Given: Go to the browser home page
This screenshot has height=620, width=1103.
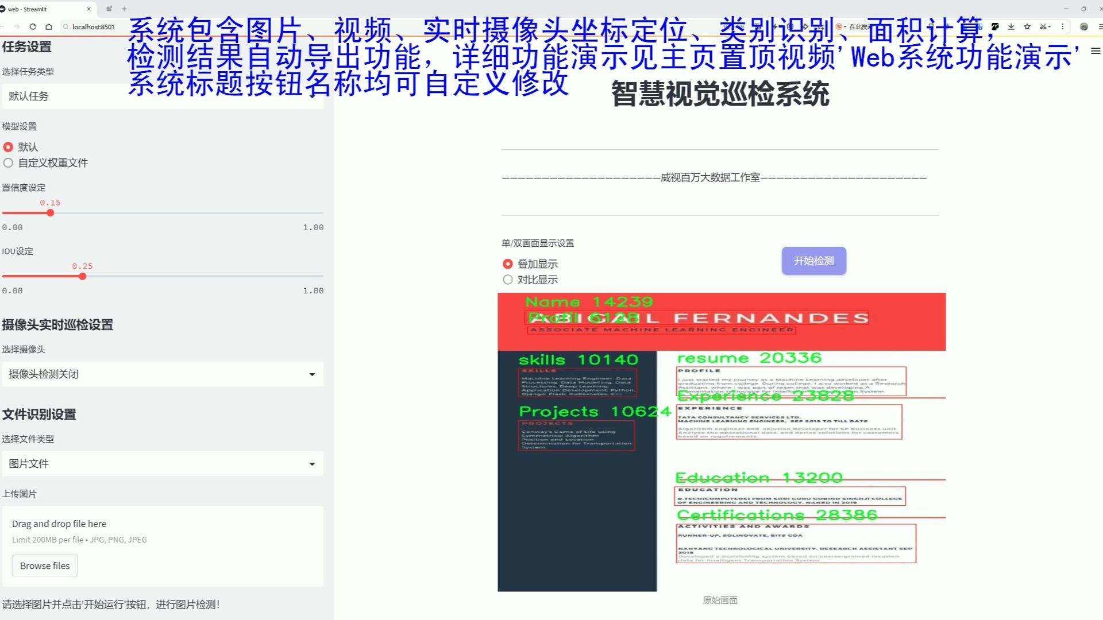Looking at the screenshot, I should (49, 26).
